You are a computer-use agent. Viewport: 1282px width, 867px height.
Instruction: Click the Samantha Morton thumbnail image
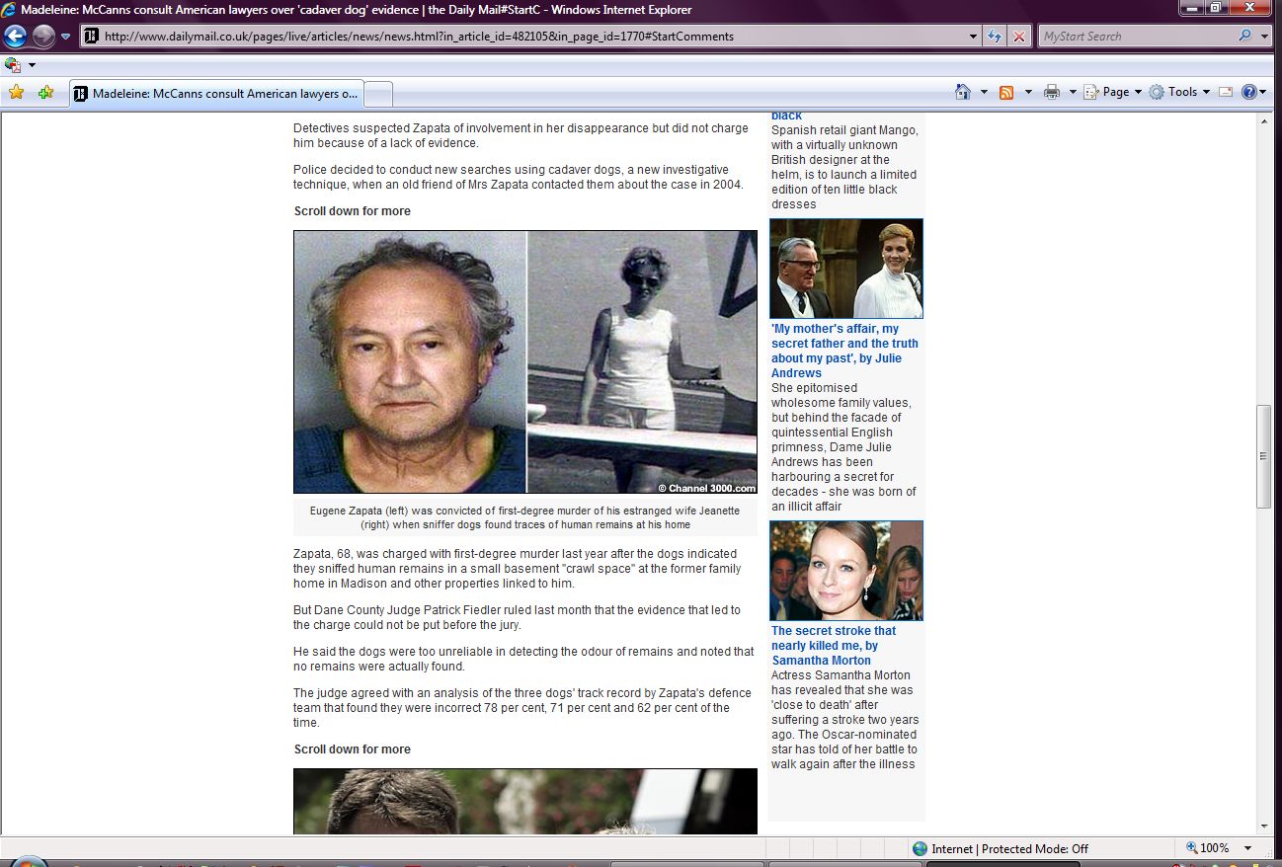[x=845, y=571]
